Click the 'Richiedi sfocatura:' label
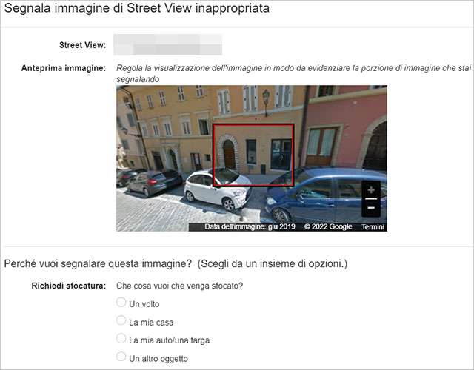This screenshot has width=474, height=370. point(69,286)
